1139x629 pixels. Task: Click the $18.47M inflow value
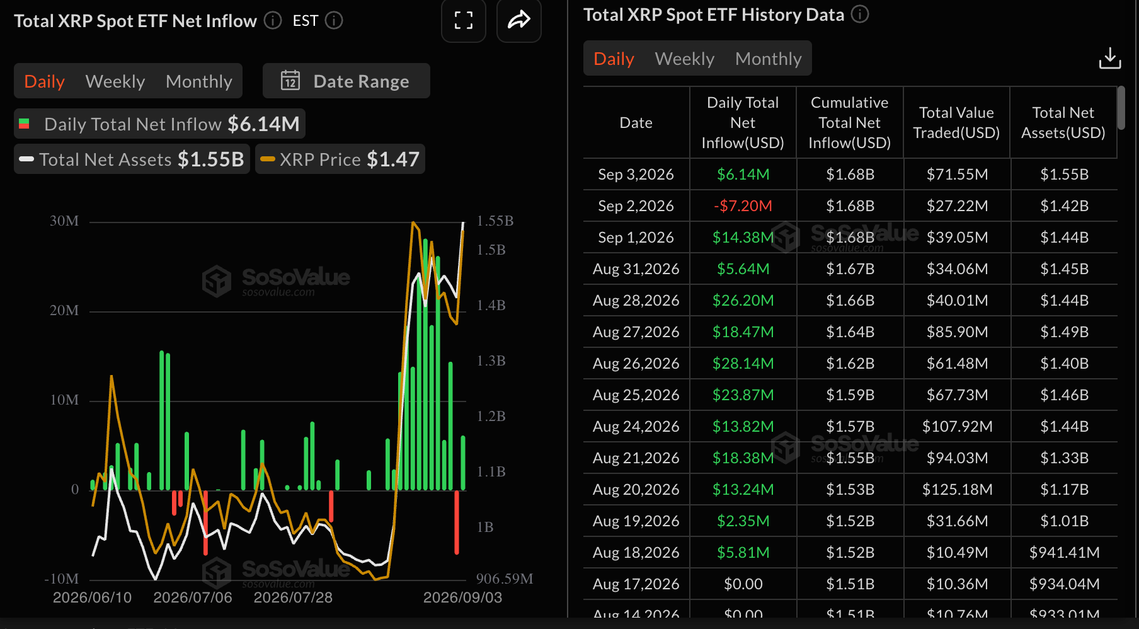(743, 332)
